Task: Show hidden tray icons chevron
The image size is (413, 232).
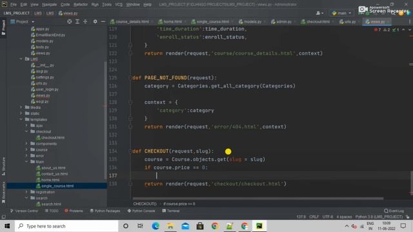Action: [x=347, y=226]
